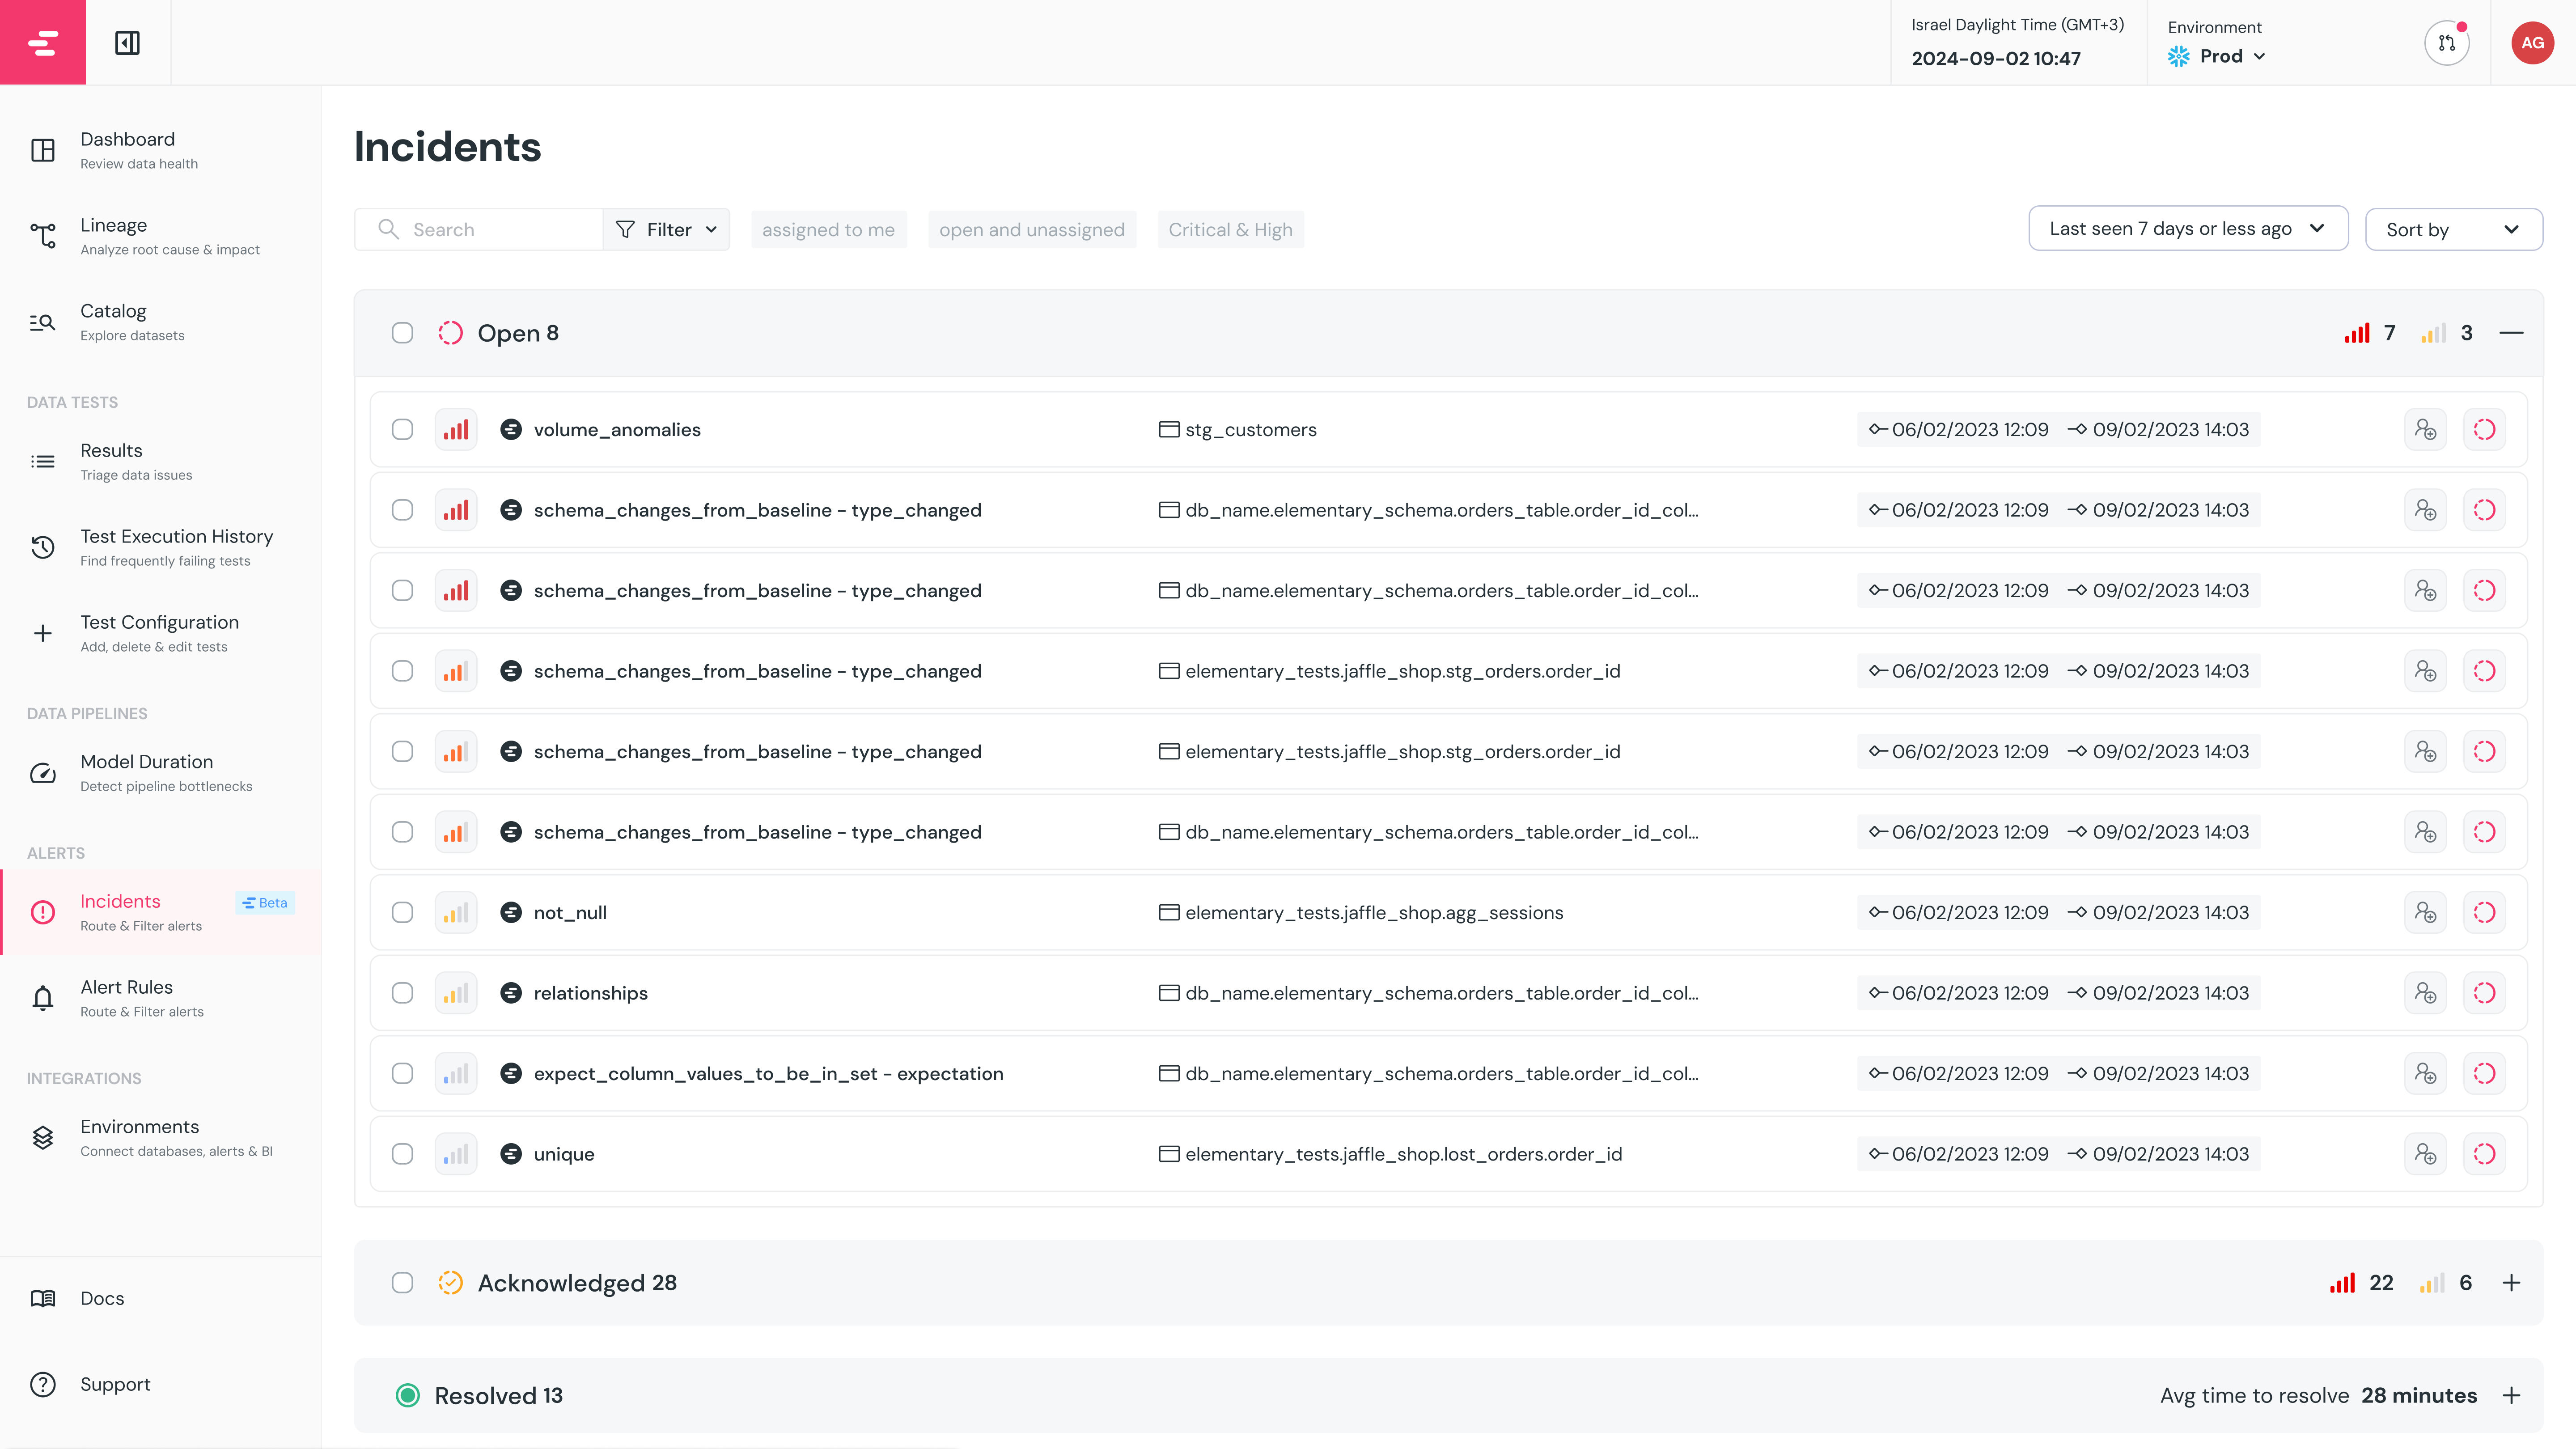This screenshot has height=1449, width=2576.
Task: Click table icon next to stg_customers
Action: click(1168, 430)
